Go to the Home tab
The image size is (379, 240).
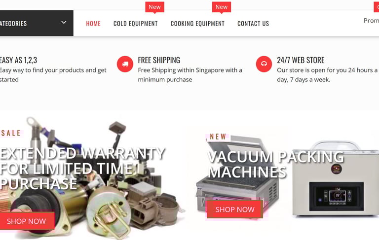coord(93,24)
